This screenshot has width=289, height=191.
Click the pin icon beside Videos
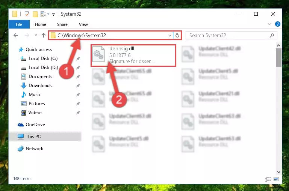pyautogui.click(x=78, y=113)
